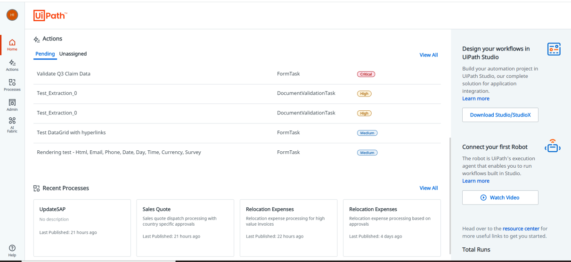Switch to the Unassigned tab

pyautogui.click(x=73, y=54)
